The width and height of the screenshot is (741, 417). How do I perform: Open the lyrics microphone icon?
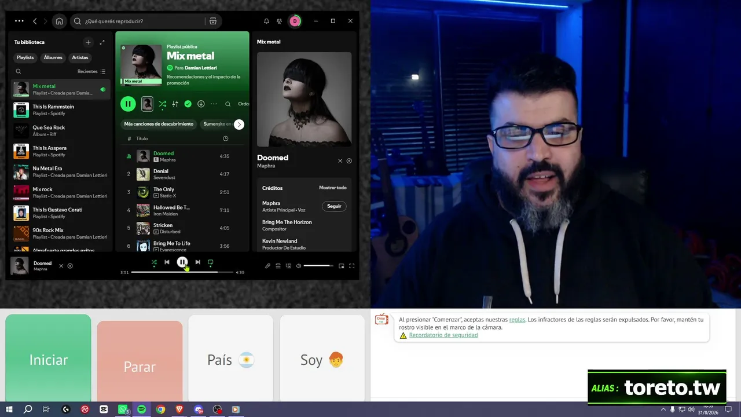tap(267, 266)
